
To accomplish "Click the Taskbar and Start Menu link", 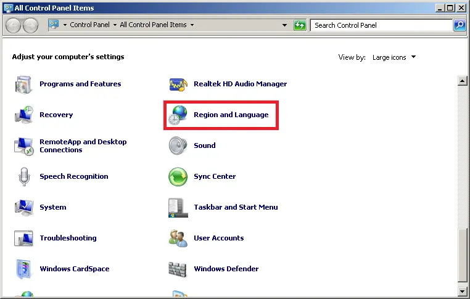I will pyautogui.click(x=236, y=207).
